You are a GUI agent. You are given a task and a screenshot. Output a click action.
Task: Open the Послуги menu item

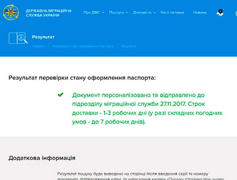point(116,12)
